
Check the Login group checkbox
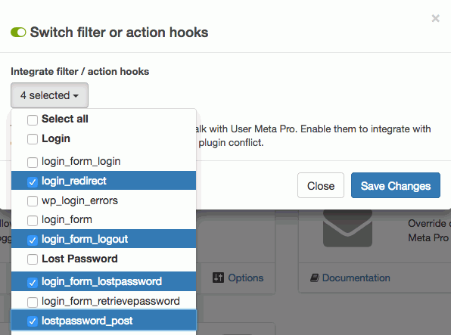tap(33, 139)
